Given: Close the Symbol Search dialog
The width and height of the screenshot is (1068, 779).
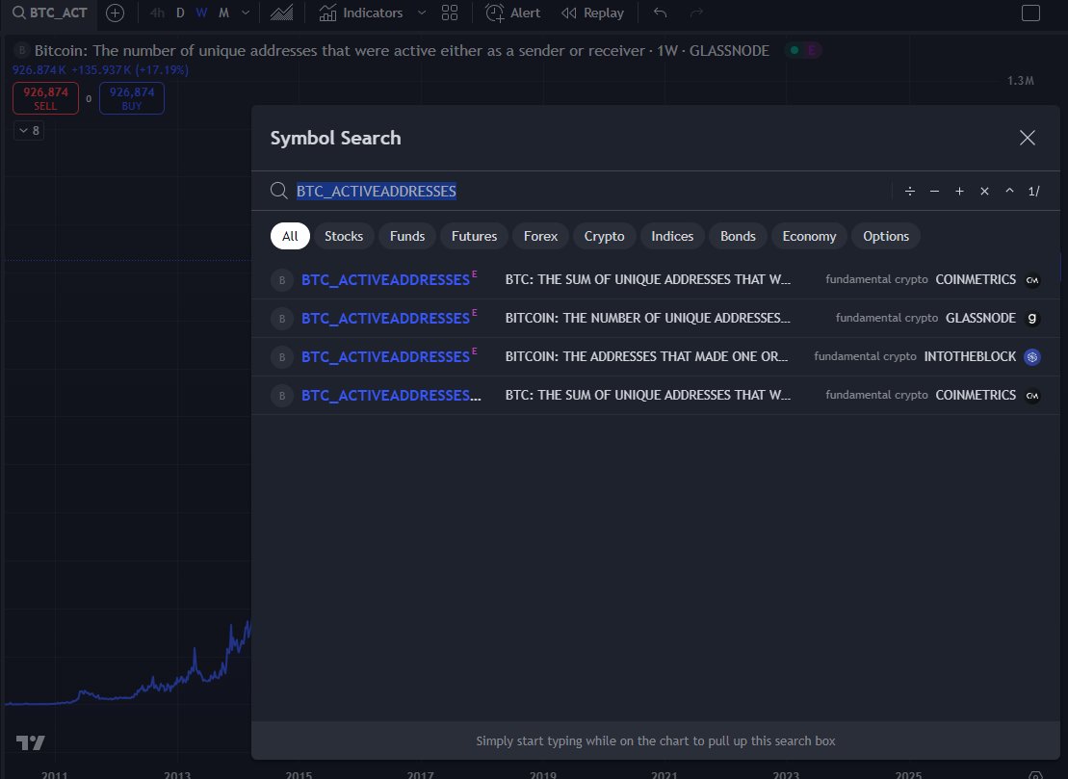Looking at the screenshot, I should point(1028,138).
